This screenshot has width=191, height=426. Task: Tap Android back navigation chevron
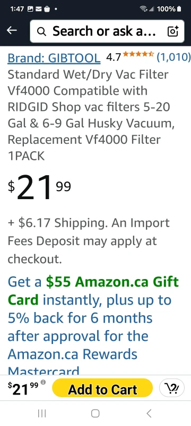coord(149,414)
